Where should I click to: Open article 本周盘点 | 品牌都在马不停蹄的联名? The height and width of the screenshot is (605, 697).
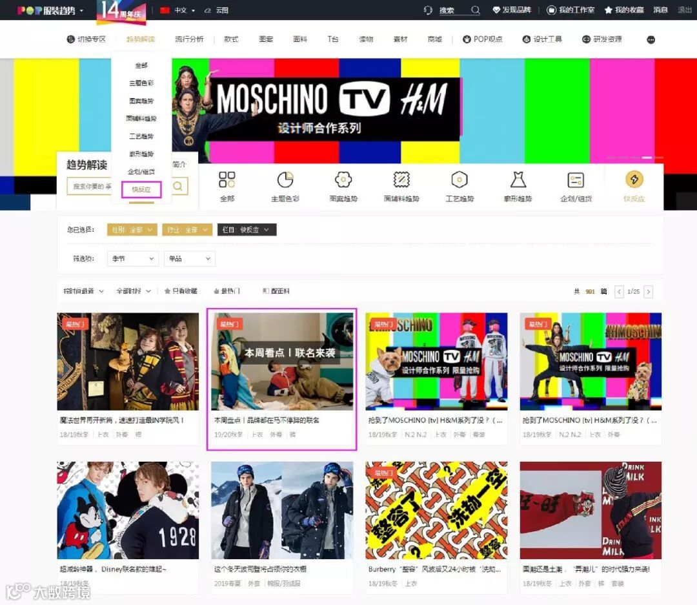267,420
